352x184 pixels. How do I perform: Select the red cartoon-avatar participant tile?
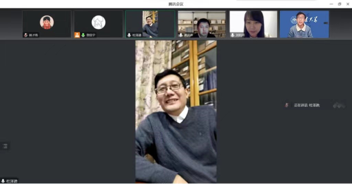pos(47,23)
